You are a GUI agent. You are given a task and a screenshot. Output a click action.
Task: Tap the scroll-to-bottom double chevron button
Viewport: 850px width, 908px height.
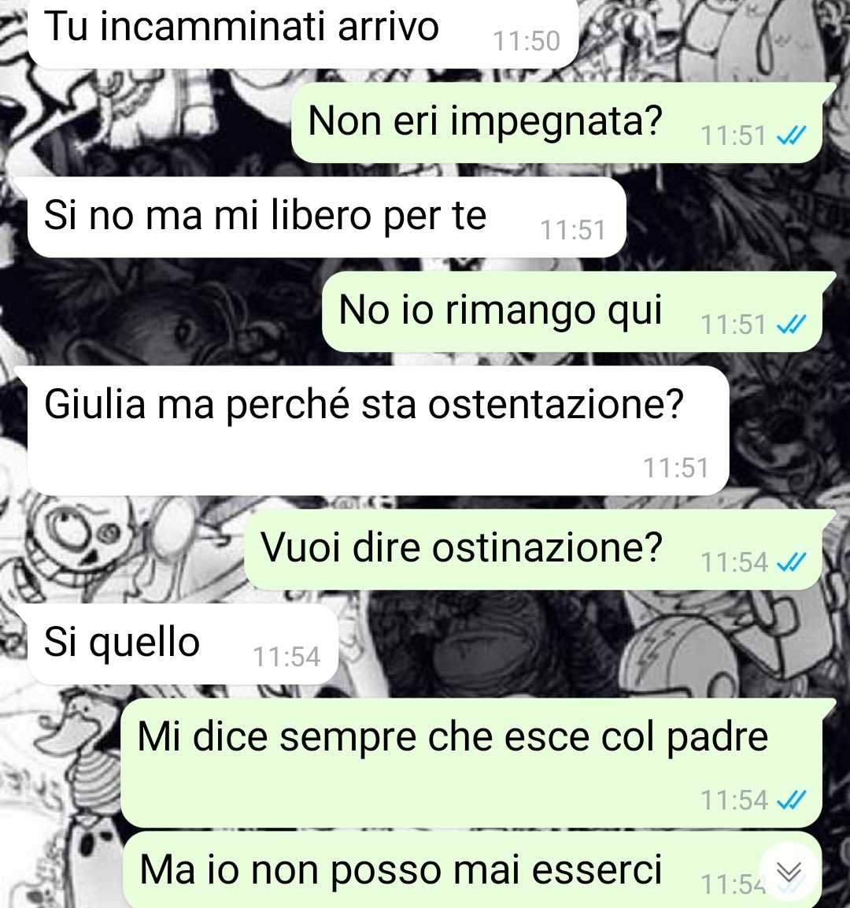(789, 872)
